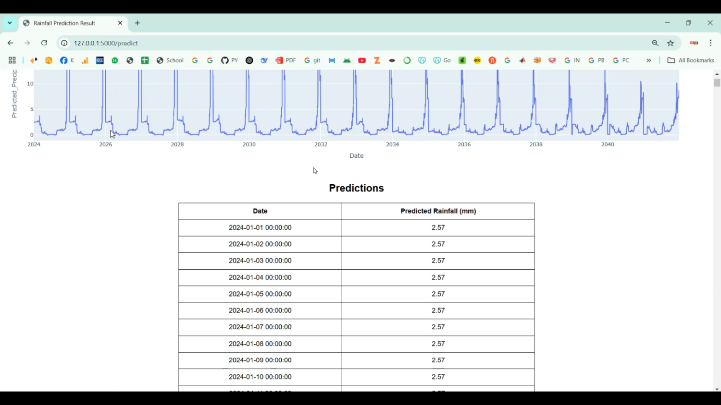The height and width of the screenshot is (405, 721).
Task: Open the Chrome three-dot menu
Action: (x=710, y=43)
